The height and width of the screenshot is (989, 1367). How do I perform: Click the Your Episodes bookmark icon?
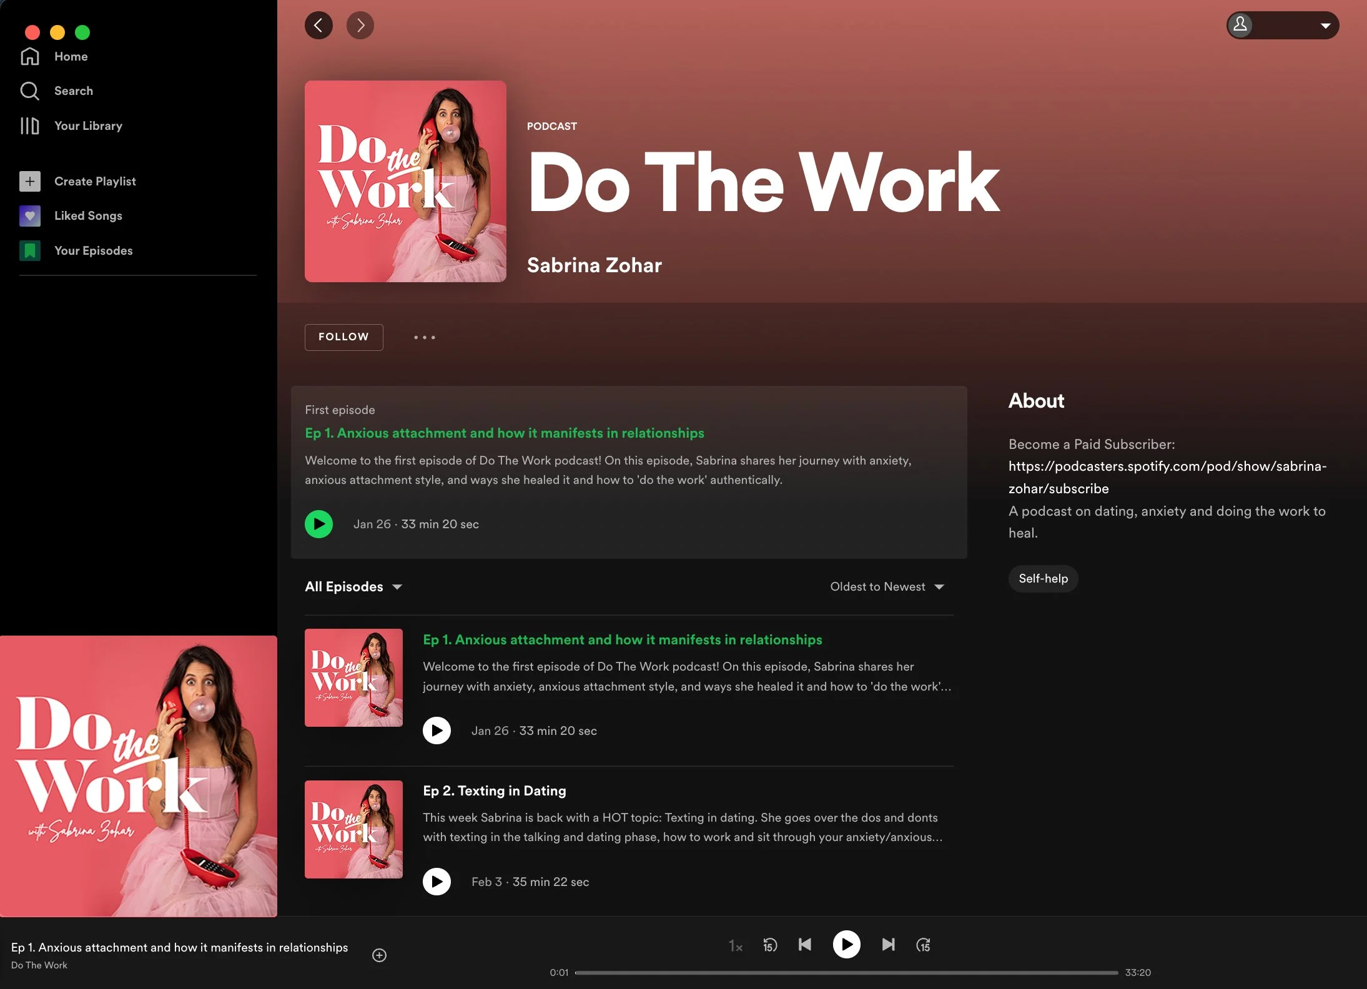click(x=29, y=251)
